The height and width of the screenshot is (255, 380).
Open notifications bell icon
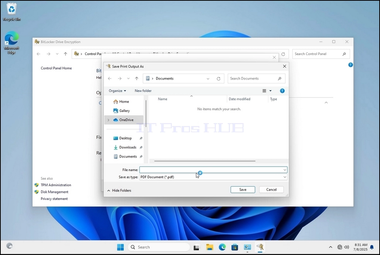(x=372, y=247)
